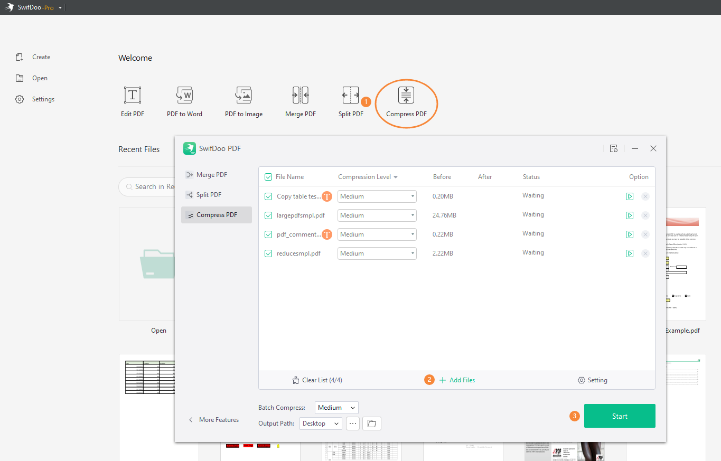This screenshot has width=721, height=461.
Task: Click the Open folder thumbnail in Recent Files
Action: click(147, 264)
